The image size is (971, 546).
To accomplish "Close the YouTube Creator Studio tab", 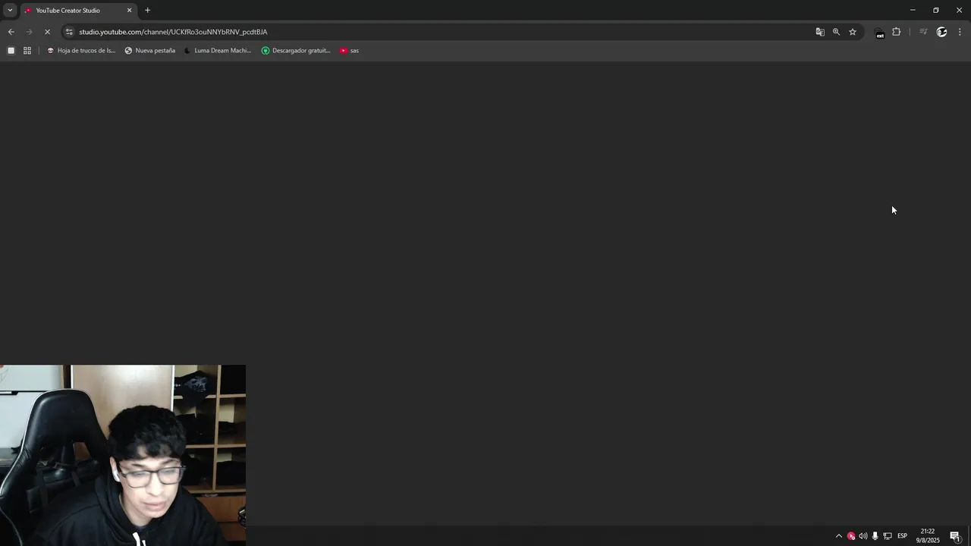I will pos(129,11).
